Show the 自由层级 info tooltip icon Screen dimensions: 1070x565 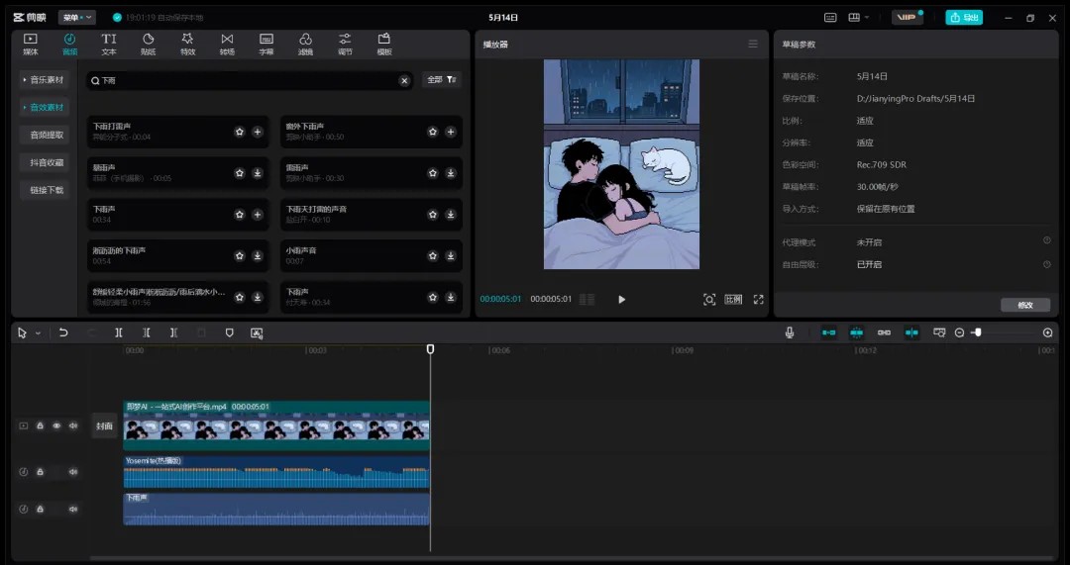click(x=1047, y=264)
